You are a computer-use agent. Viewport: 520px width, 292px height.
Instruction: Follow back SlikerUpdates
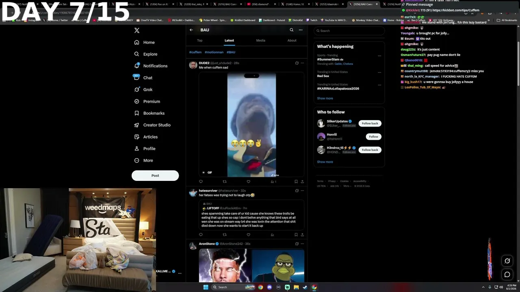tap(370, 123)
